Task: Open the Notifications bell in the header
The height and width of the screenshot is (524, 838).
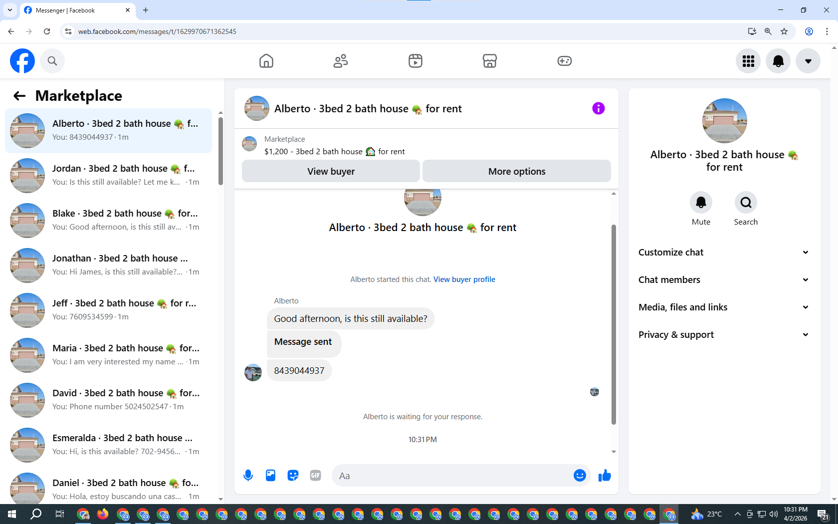Action: tap(778, 61)
